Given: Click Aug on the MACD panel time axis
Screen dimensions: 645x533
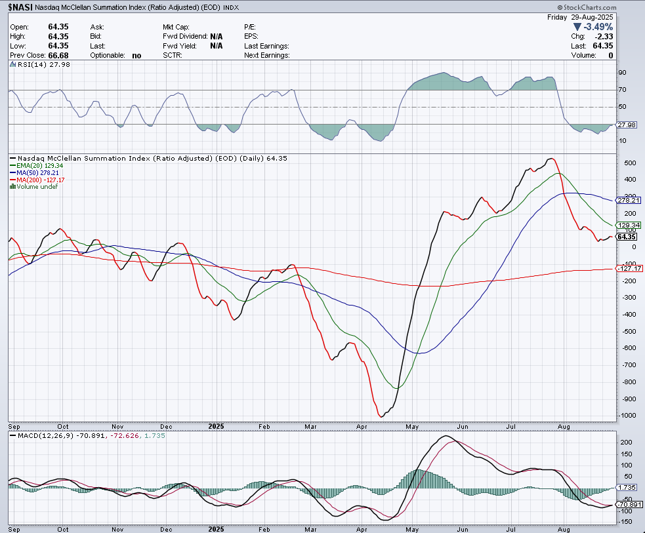Looking at the screenshot, I should [564, 529].
